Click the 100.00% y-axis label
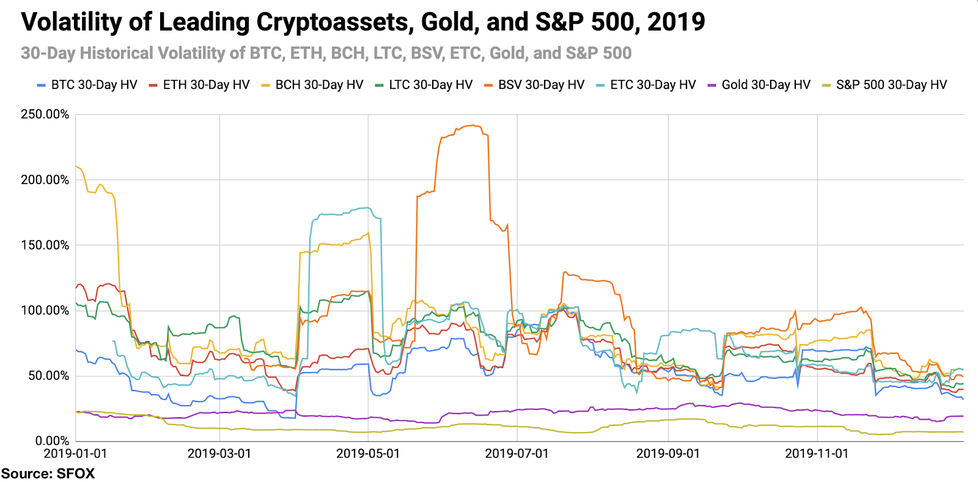The height and width of the screenshot is (482, 978). pyautogui.click(x=45, y=311)
